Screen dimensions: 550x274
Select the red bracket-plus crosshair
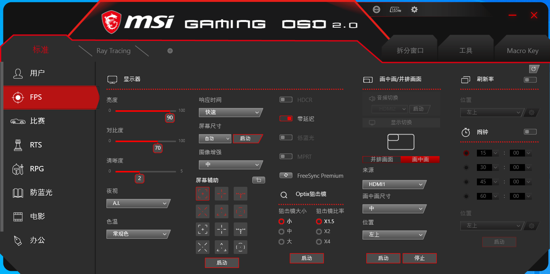[203, 194]
